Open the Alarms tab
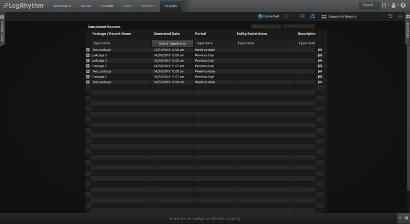The image size is (410, 224). [x=86, y=6]
